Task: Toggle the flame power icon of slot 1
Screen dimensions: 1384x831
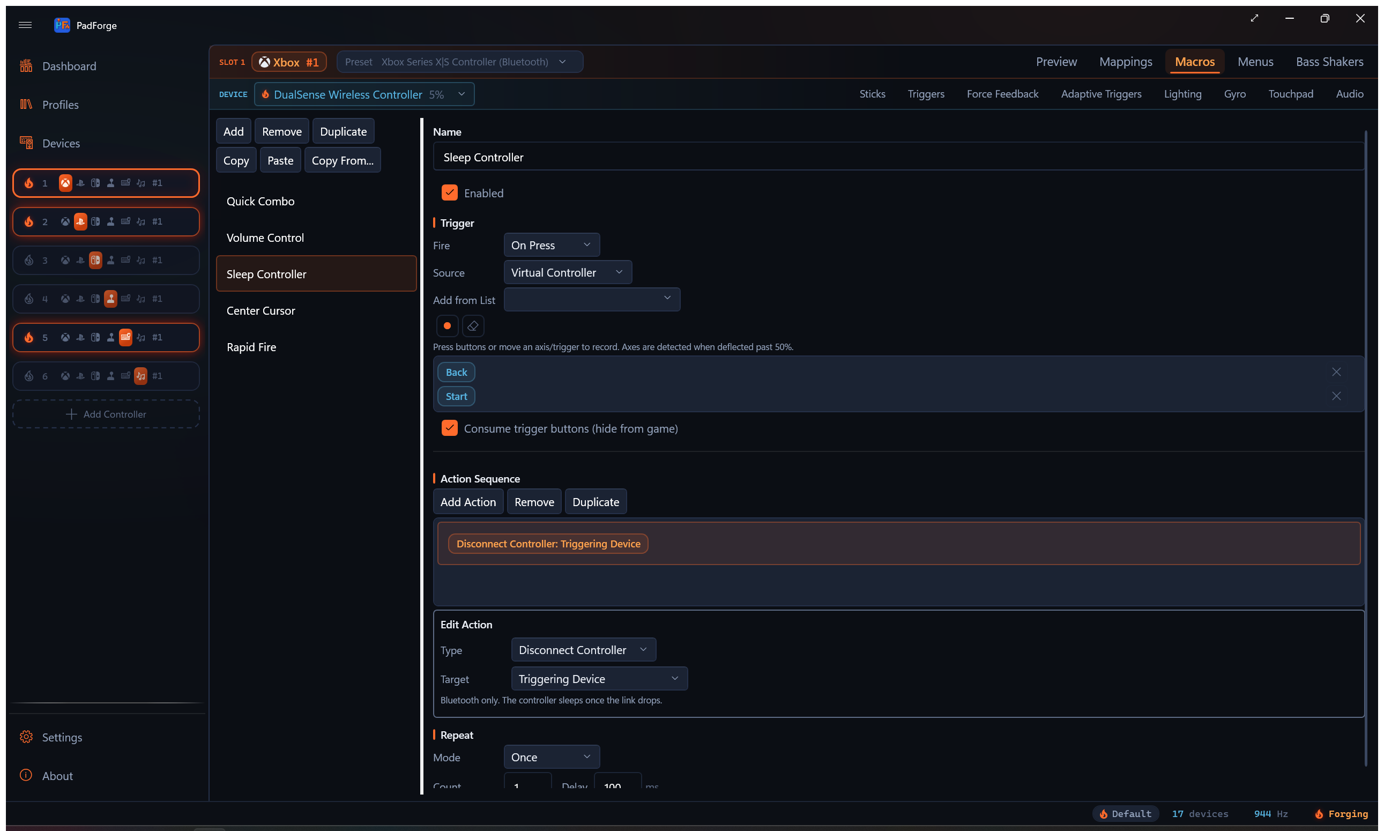Action: [x=29, y=183]
